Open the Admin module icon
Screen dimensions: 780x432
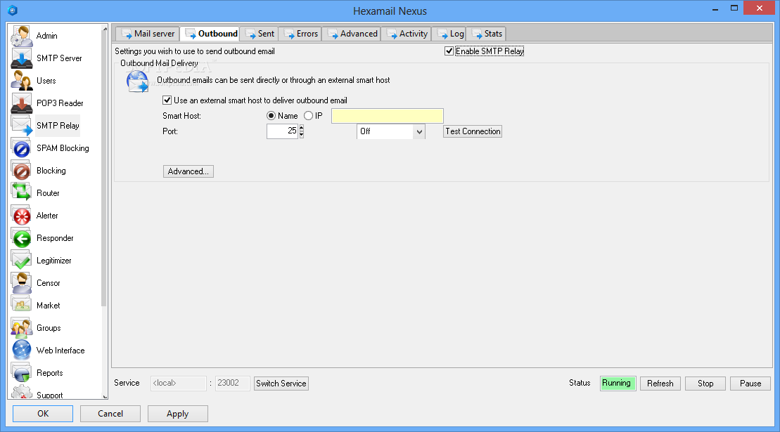point(21,36)
